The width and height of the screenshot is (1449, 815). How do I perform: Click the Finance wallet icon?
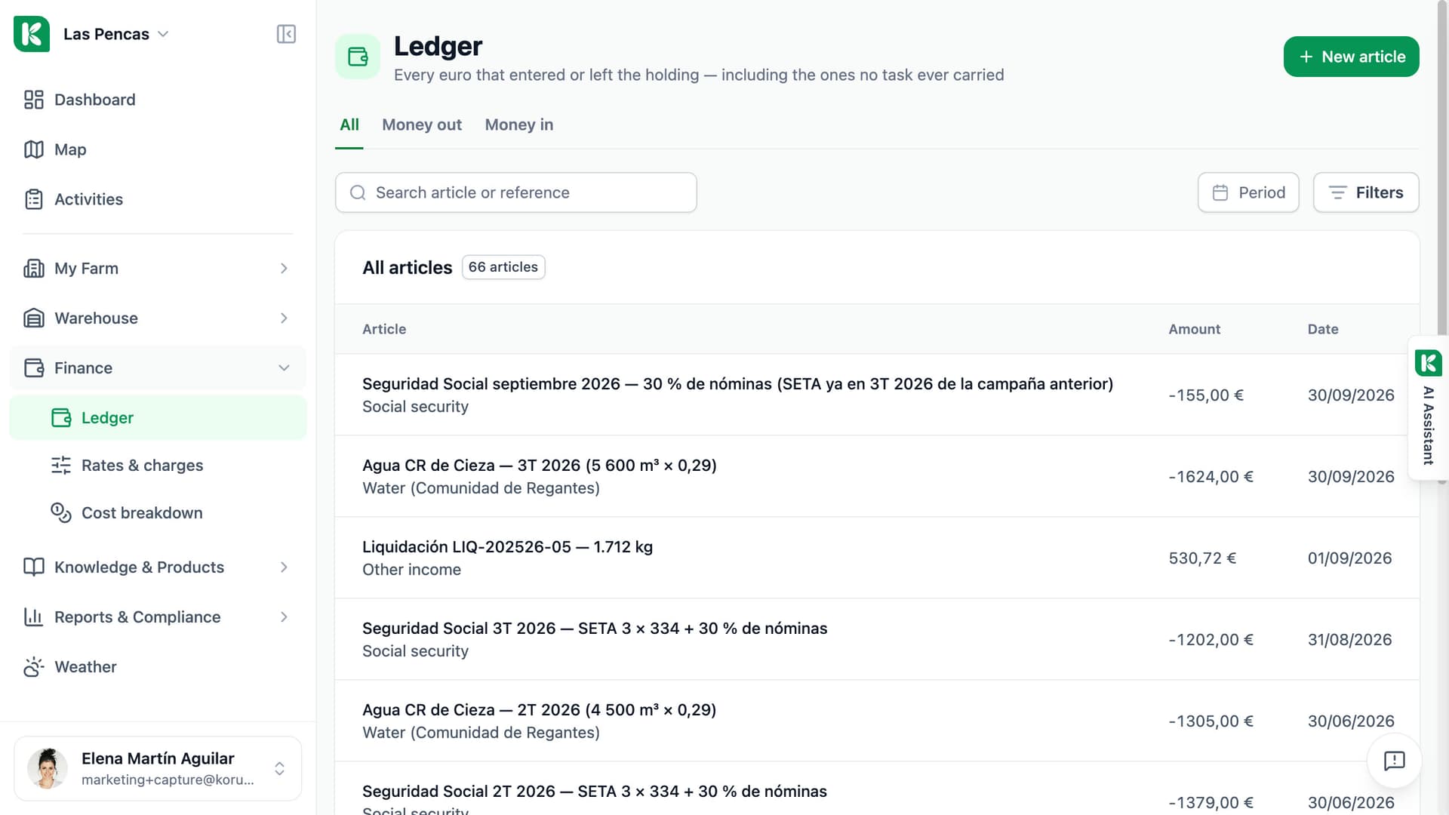point(34,368)
